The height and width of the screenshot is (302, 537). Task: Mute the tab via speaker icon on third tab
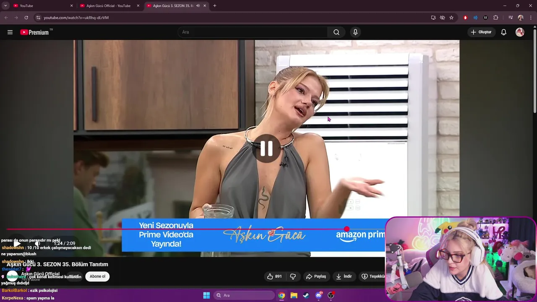pos(198,6)
